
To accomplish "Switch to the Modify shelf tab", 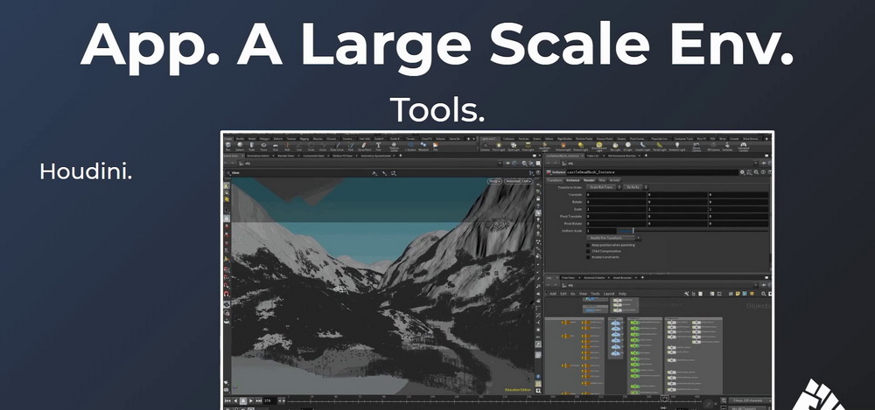I will (240, 139).
